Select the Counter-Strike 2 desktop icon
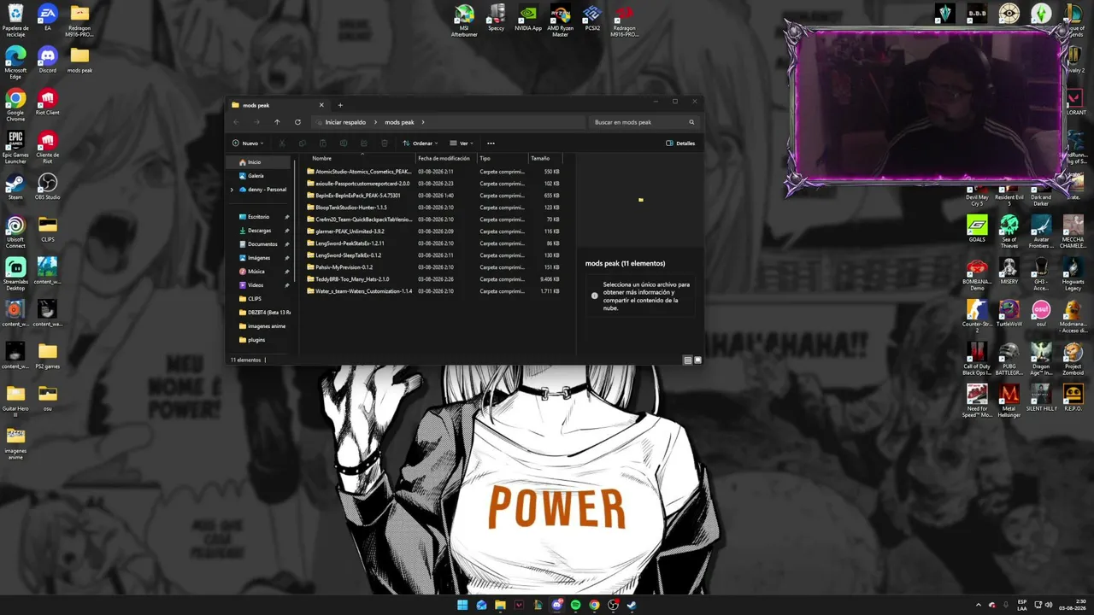Viewport: 1094px width, 615px height. click(x=977, y=316)
